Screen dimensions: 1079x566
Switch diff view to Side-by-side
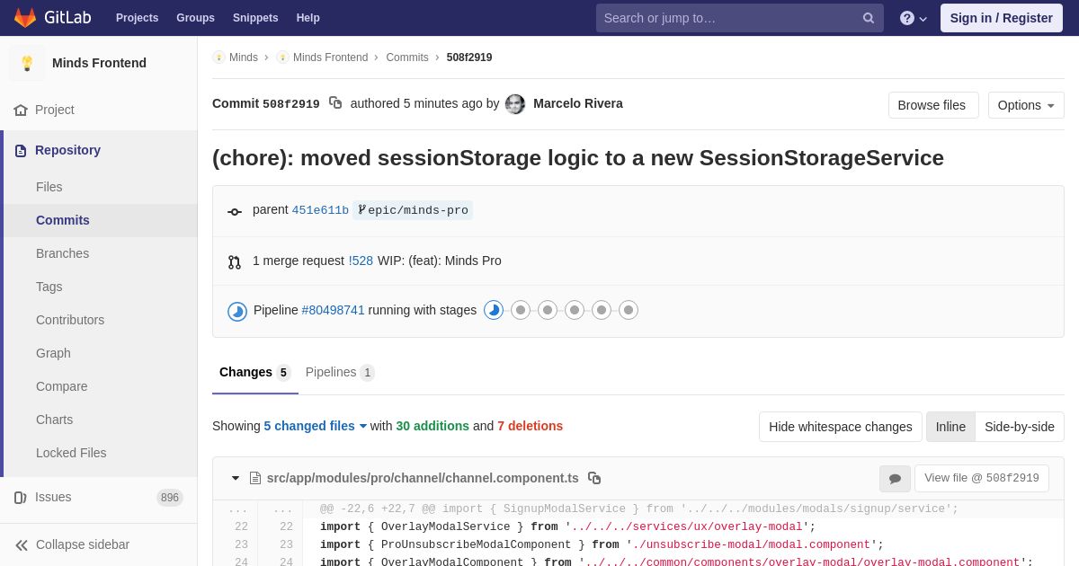[1020, 427]
